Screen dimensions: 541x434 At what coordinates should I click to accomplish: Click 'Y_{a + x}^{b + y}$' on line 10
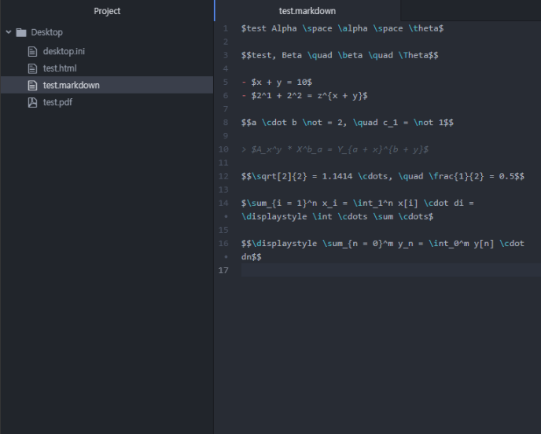[x=383, y=149]
